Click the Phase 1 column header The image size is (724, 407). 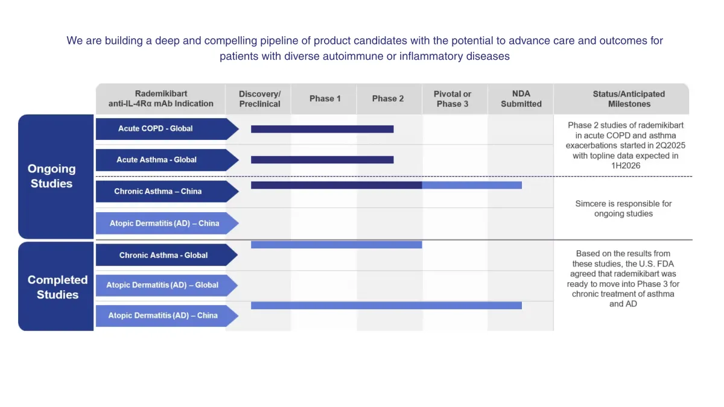point(325,99)
